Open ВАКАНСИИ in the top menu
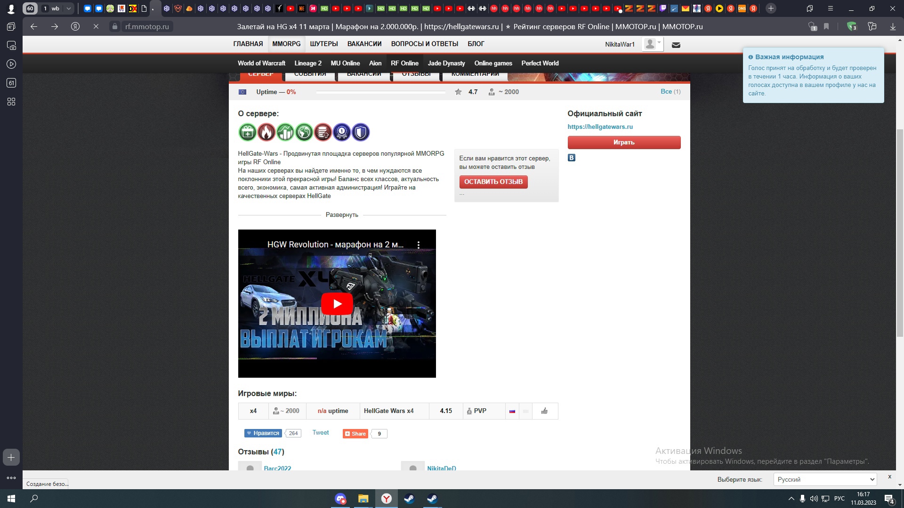 pyautogui.click(x=364, y=44)
